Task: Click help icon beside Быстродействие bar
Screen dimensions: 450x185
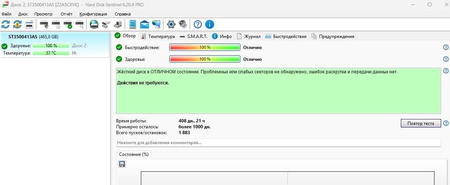Action: click(446, 47)
